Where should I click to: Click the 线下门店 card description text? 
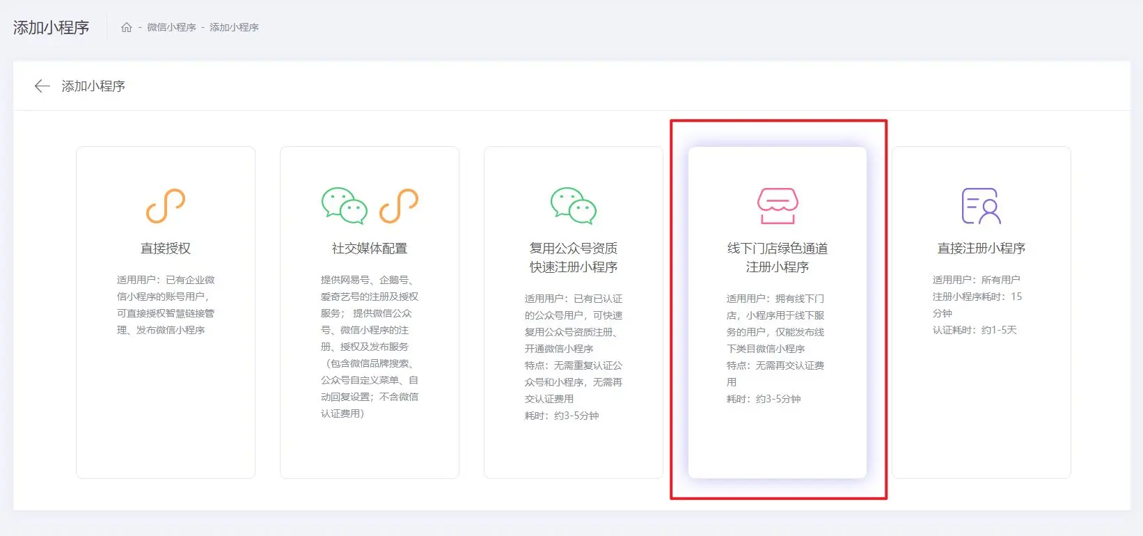(x=775, y=348)
